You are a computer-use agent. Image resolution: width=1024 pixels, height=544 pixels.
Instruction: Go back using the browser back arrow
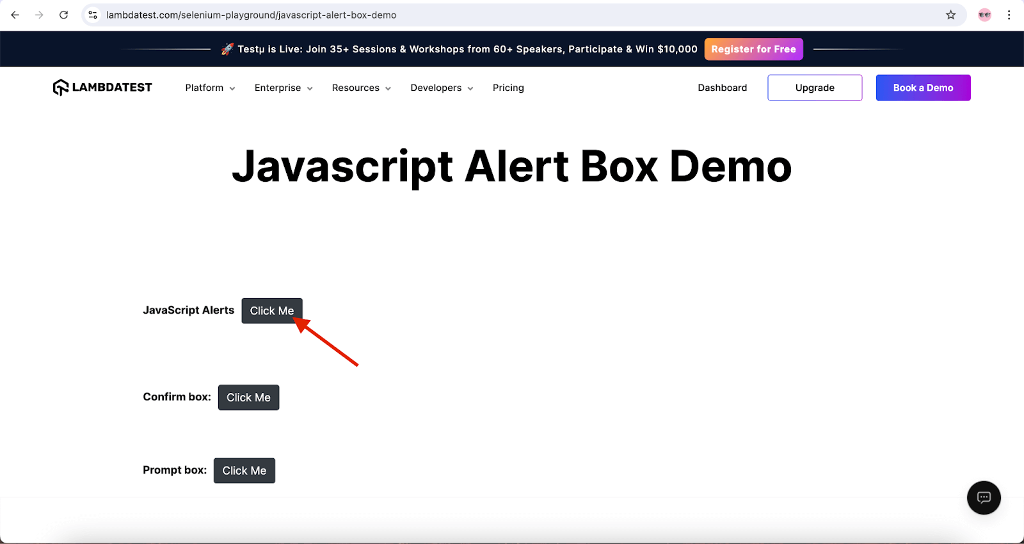coord(15,15)
